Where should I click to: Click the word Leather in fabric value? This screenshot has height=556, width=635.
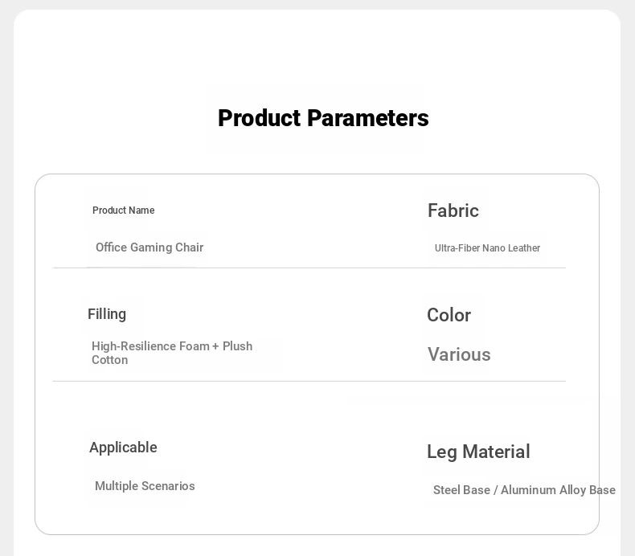(x=524, y=247)
